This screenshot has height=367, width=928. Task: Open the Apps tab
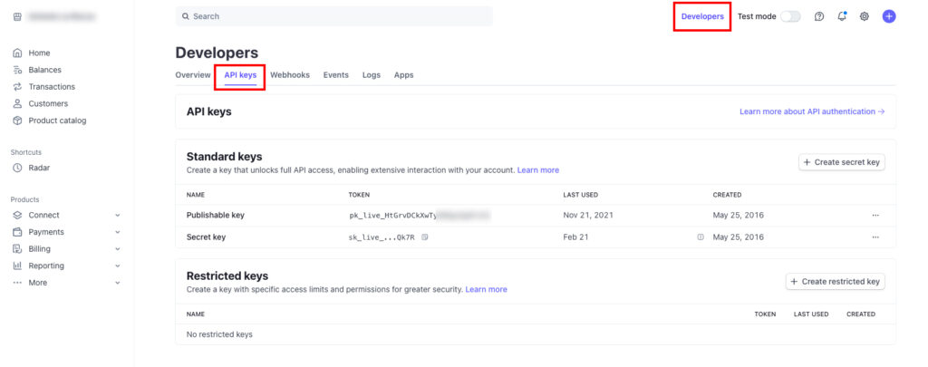point(403,75)
